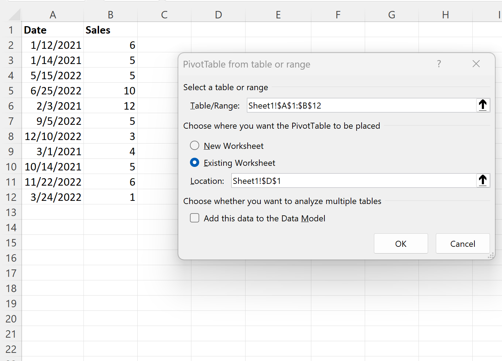Select cell with date 2/3/2021
502x361 pixels.
(x=53, y=106)
